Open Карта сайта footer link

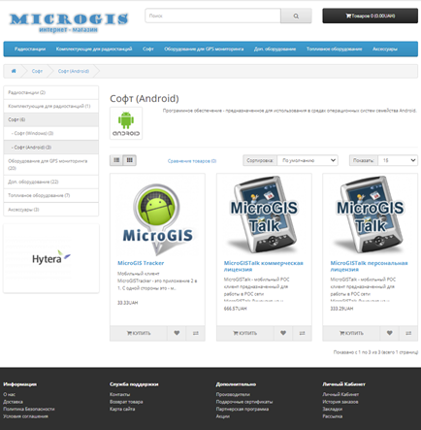(122, 409)
